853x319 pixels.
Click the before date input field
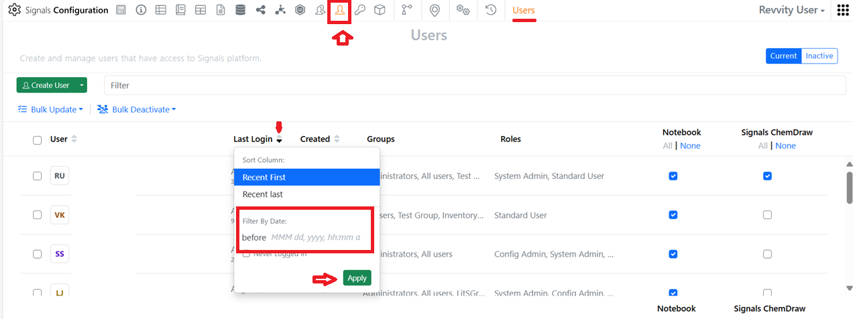(x=316, y=237)
